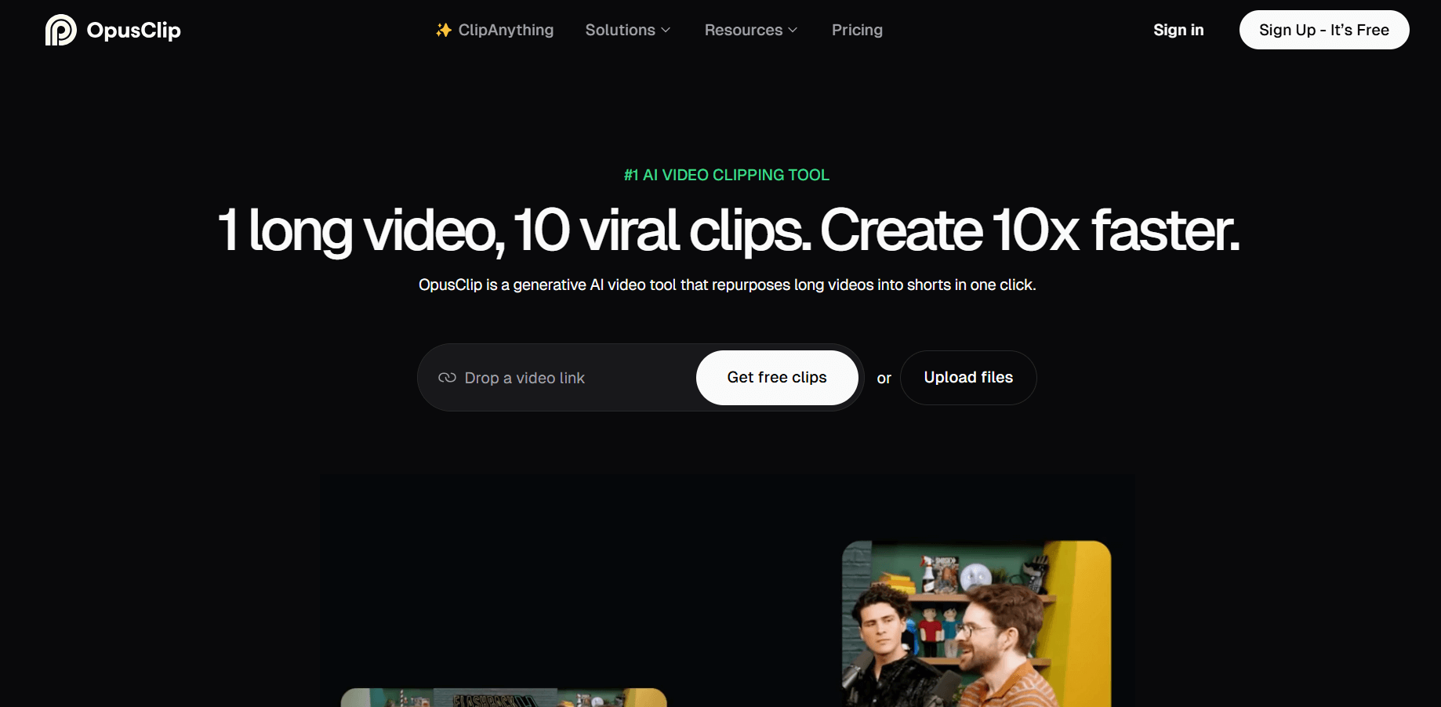
Task: Click Sign Up - It's Free button
Action: tap(1324, 30)
